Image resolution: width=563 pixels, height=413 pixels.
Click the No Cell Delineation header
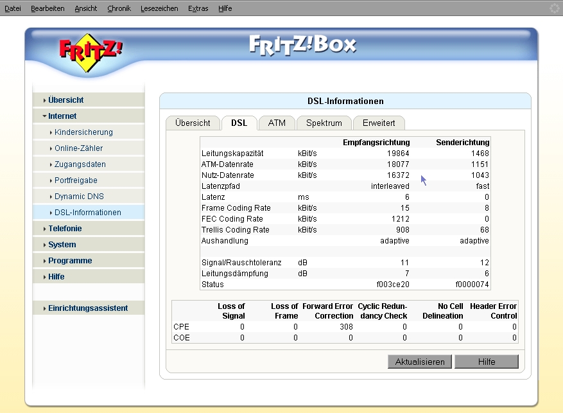point(443,311)
